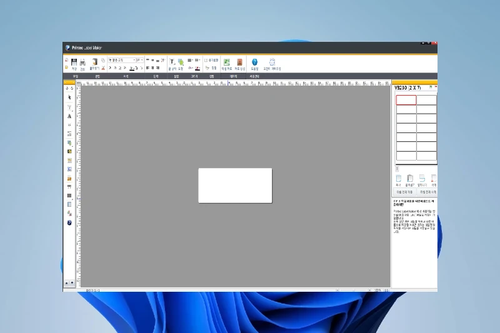Click the Bluetooth icon in left toolbar
Viewport: 500px width, 333px height.
69,222
